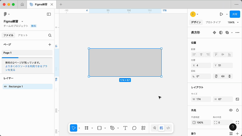Flip vertical icon
The image size is (242, 136).
click(x=230, y=76)
